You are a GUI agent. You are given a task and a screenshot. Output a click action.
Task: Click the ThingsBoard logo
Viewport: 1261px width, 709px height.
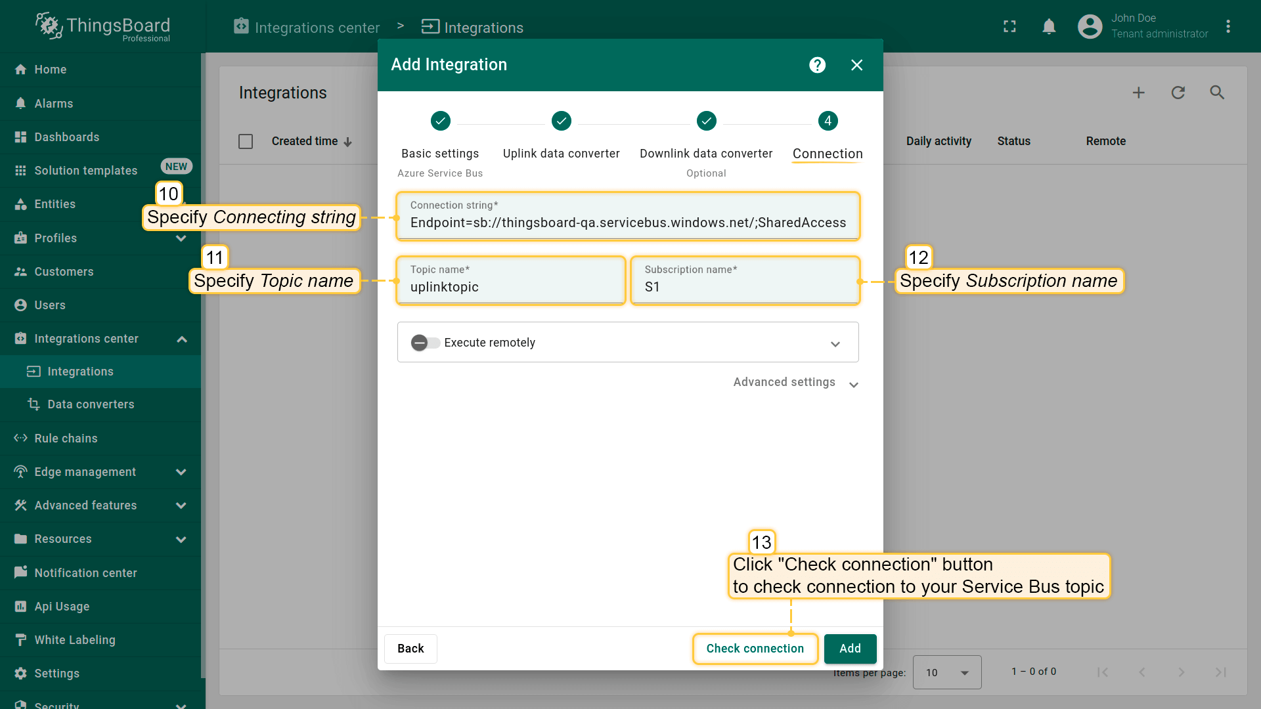[103, 26]
